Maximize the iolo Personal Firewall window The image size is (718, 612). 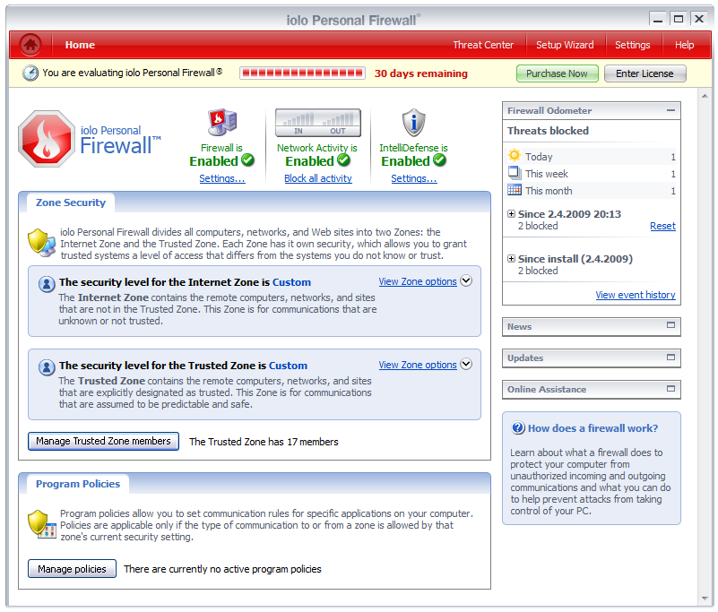[x=679, y=19]
